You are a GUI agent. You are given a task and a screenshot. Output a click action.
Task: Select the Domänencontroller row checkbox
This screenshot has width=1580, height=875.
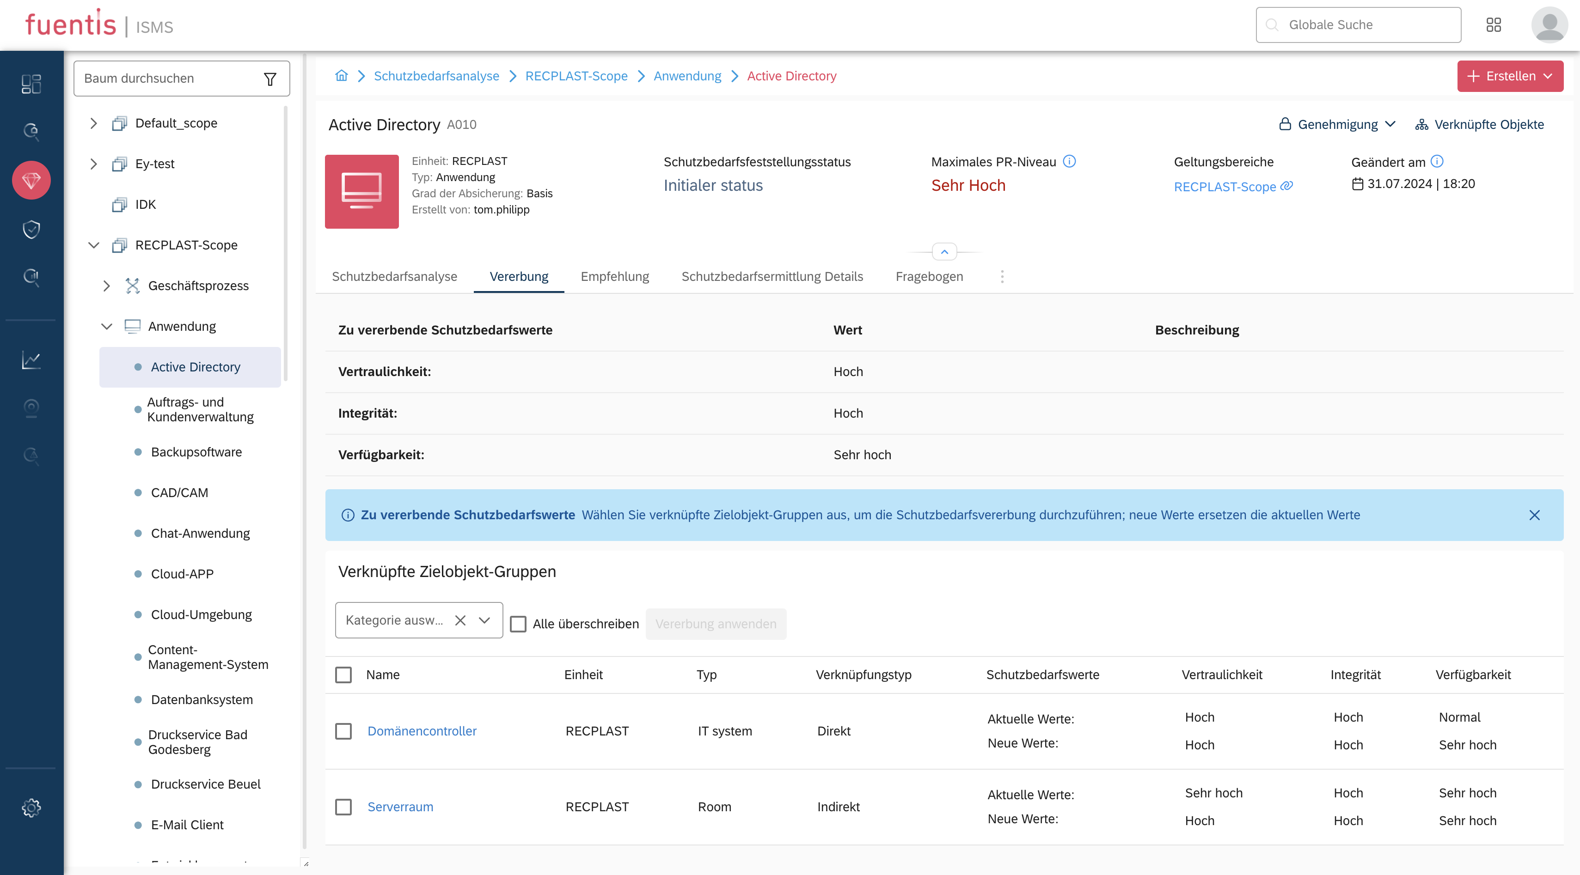pyautogui.click(x=343, y=731)
